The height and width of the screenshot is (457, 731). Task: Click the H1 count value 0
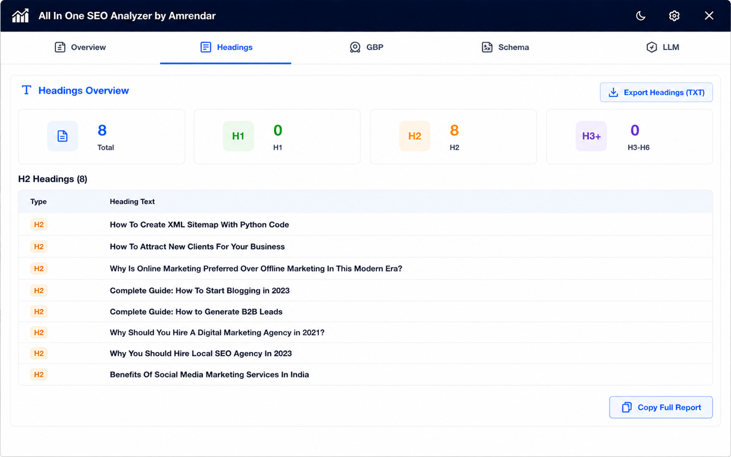277,130
